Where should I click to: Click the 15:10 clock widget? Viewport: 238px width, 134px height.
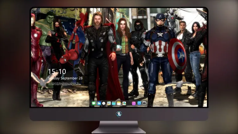click(57, 71)
